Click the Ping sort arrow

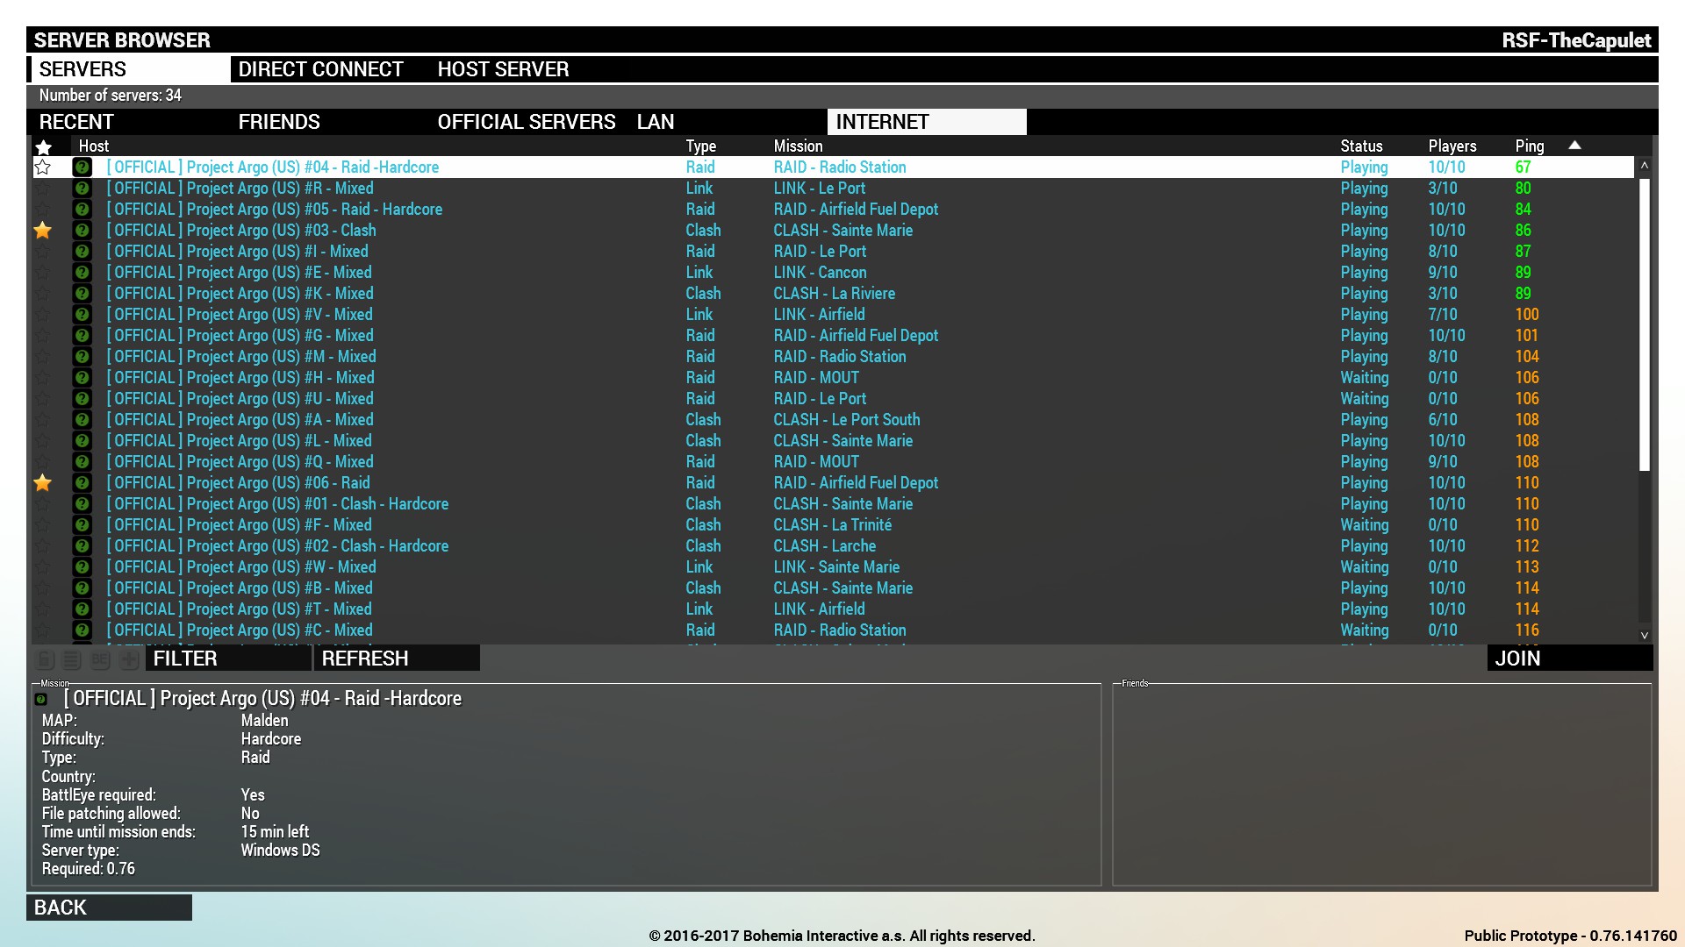pyautogui.click(x=1574, y=146)
